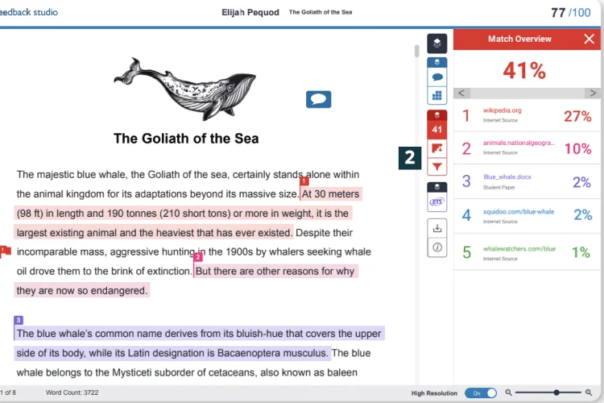Select the whalewatchers.com/blue match
Screen dimensions: 604x403
tap(527, 251)
